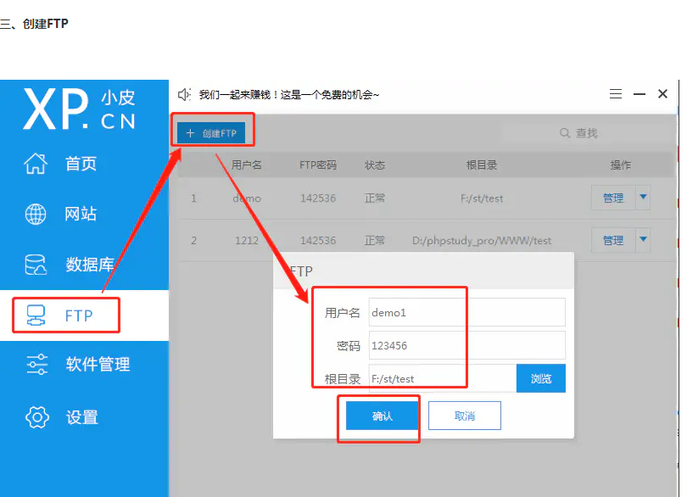Click the 浏览 browse button

(541, 378)
